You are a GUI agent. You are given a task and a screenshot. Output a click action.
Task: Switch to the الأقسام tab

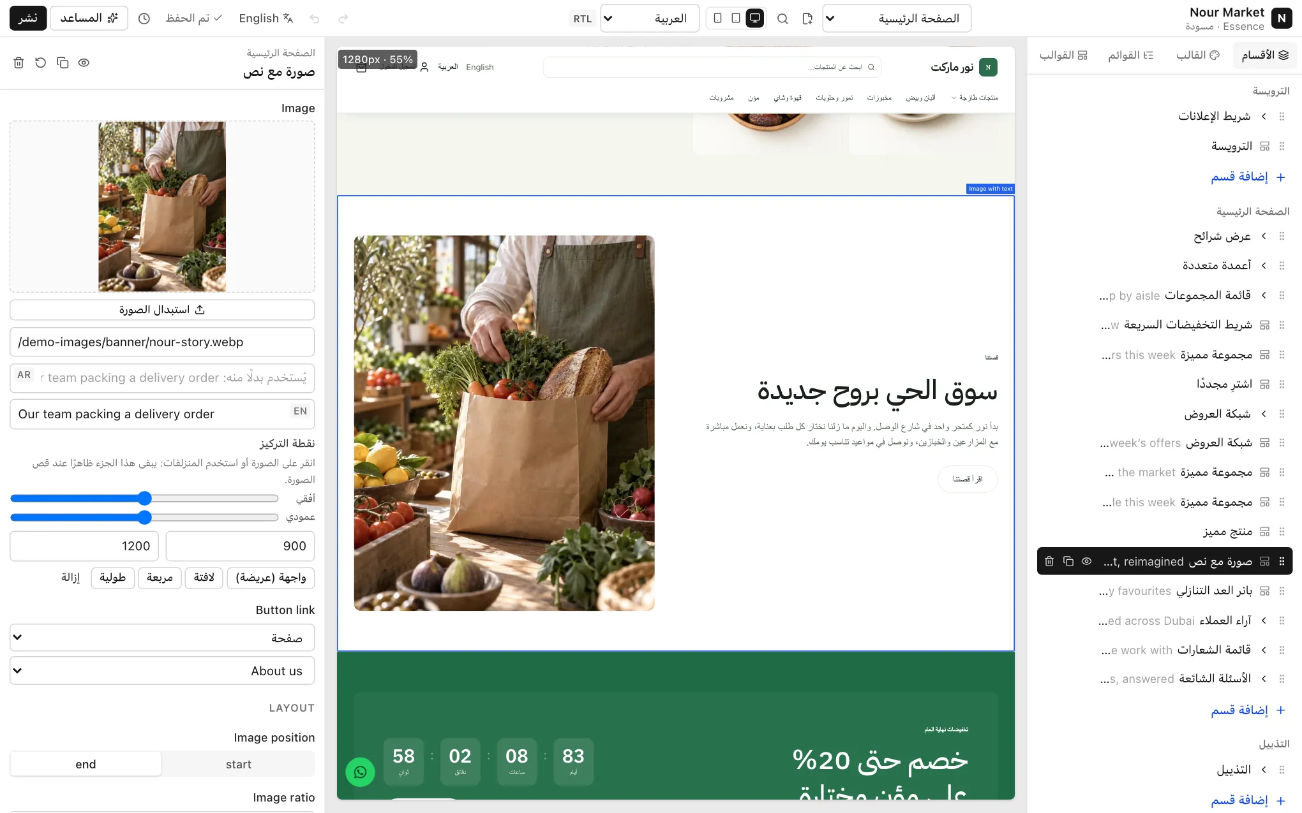[x=1265, y=55]
